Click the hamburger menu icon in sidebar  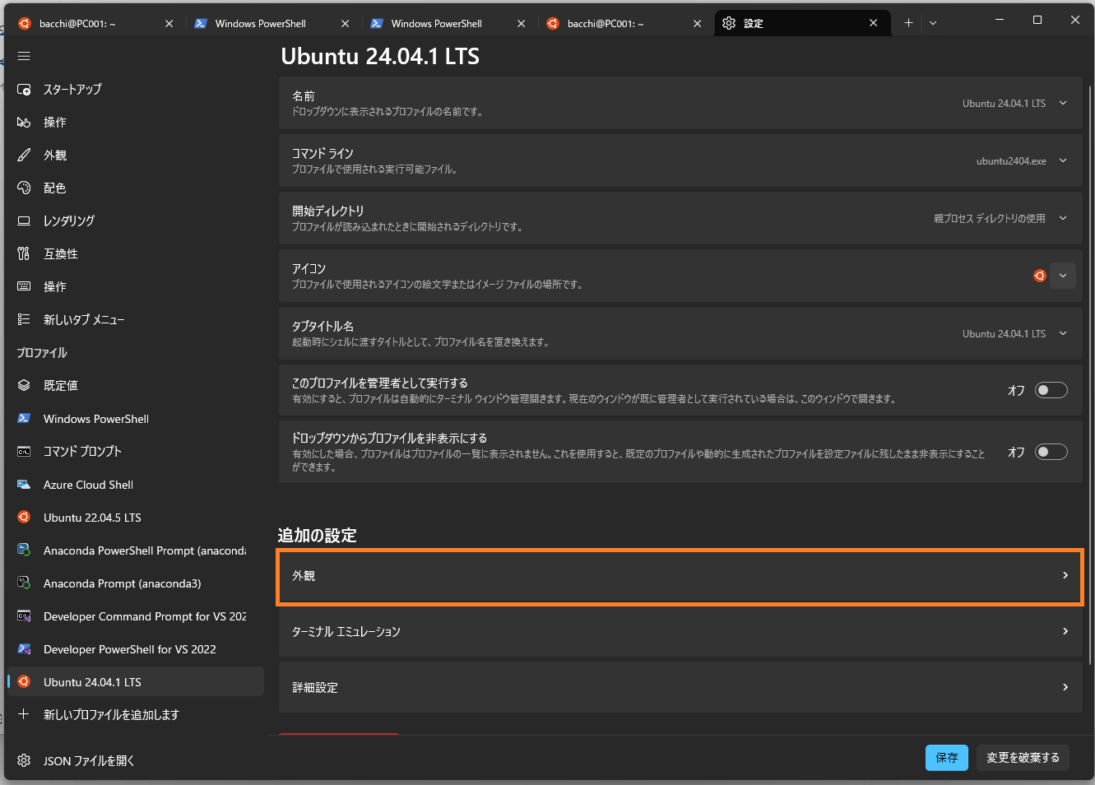tap(24, 56)
